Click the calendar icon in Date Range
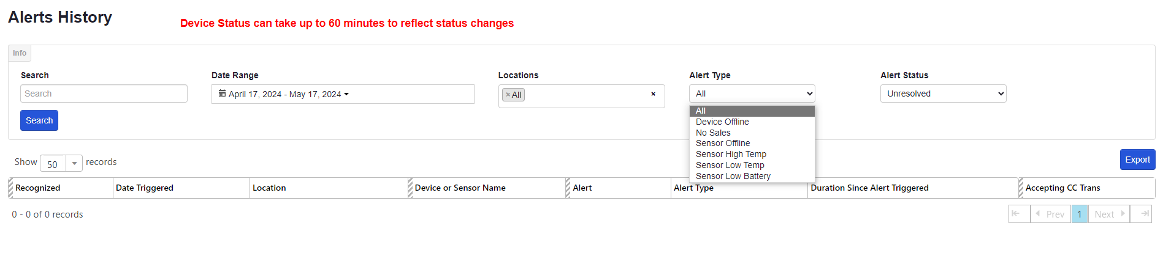 coord(222,94)
